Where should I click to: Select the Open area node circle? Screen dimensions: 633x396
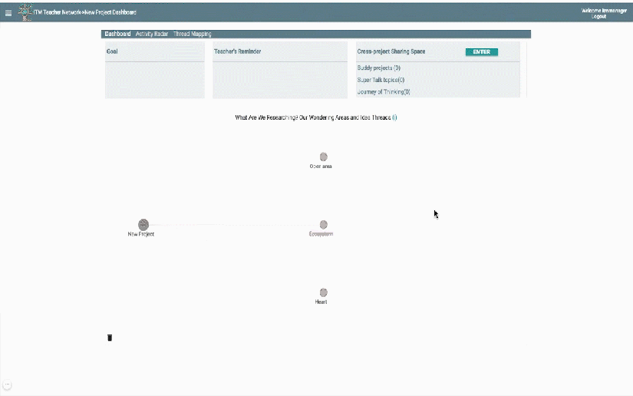coord(324,157)
